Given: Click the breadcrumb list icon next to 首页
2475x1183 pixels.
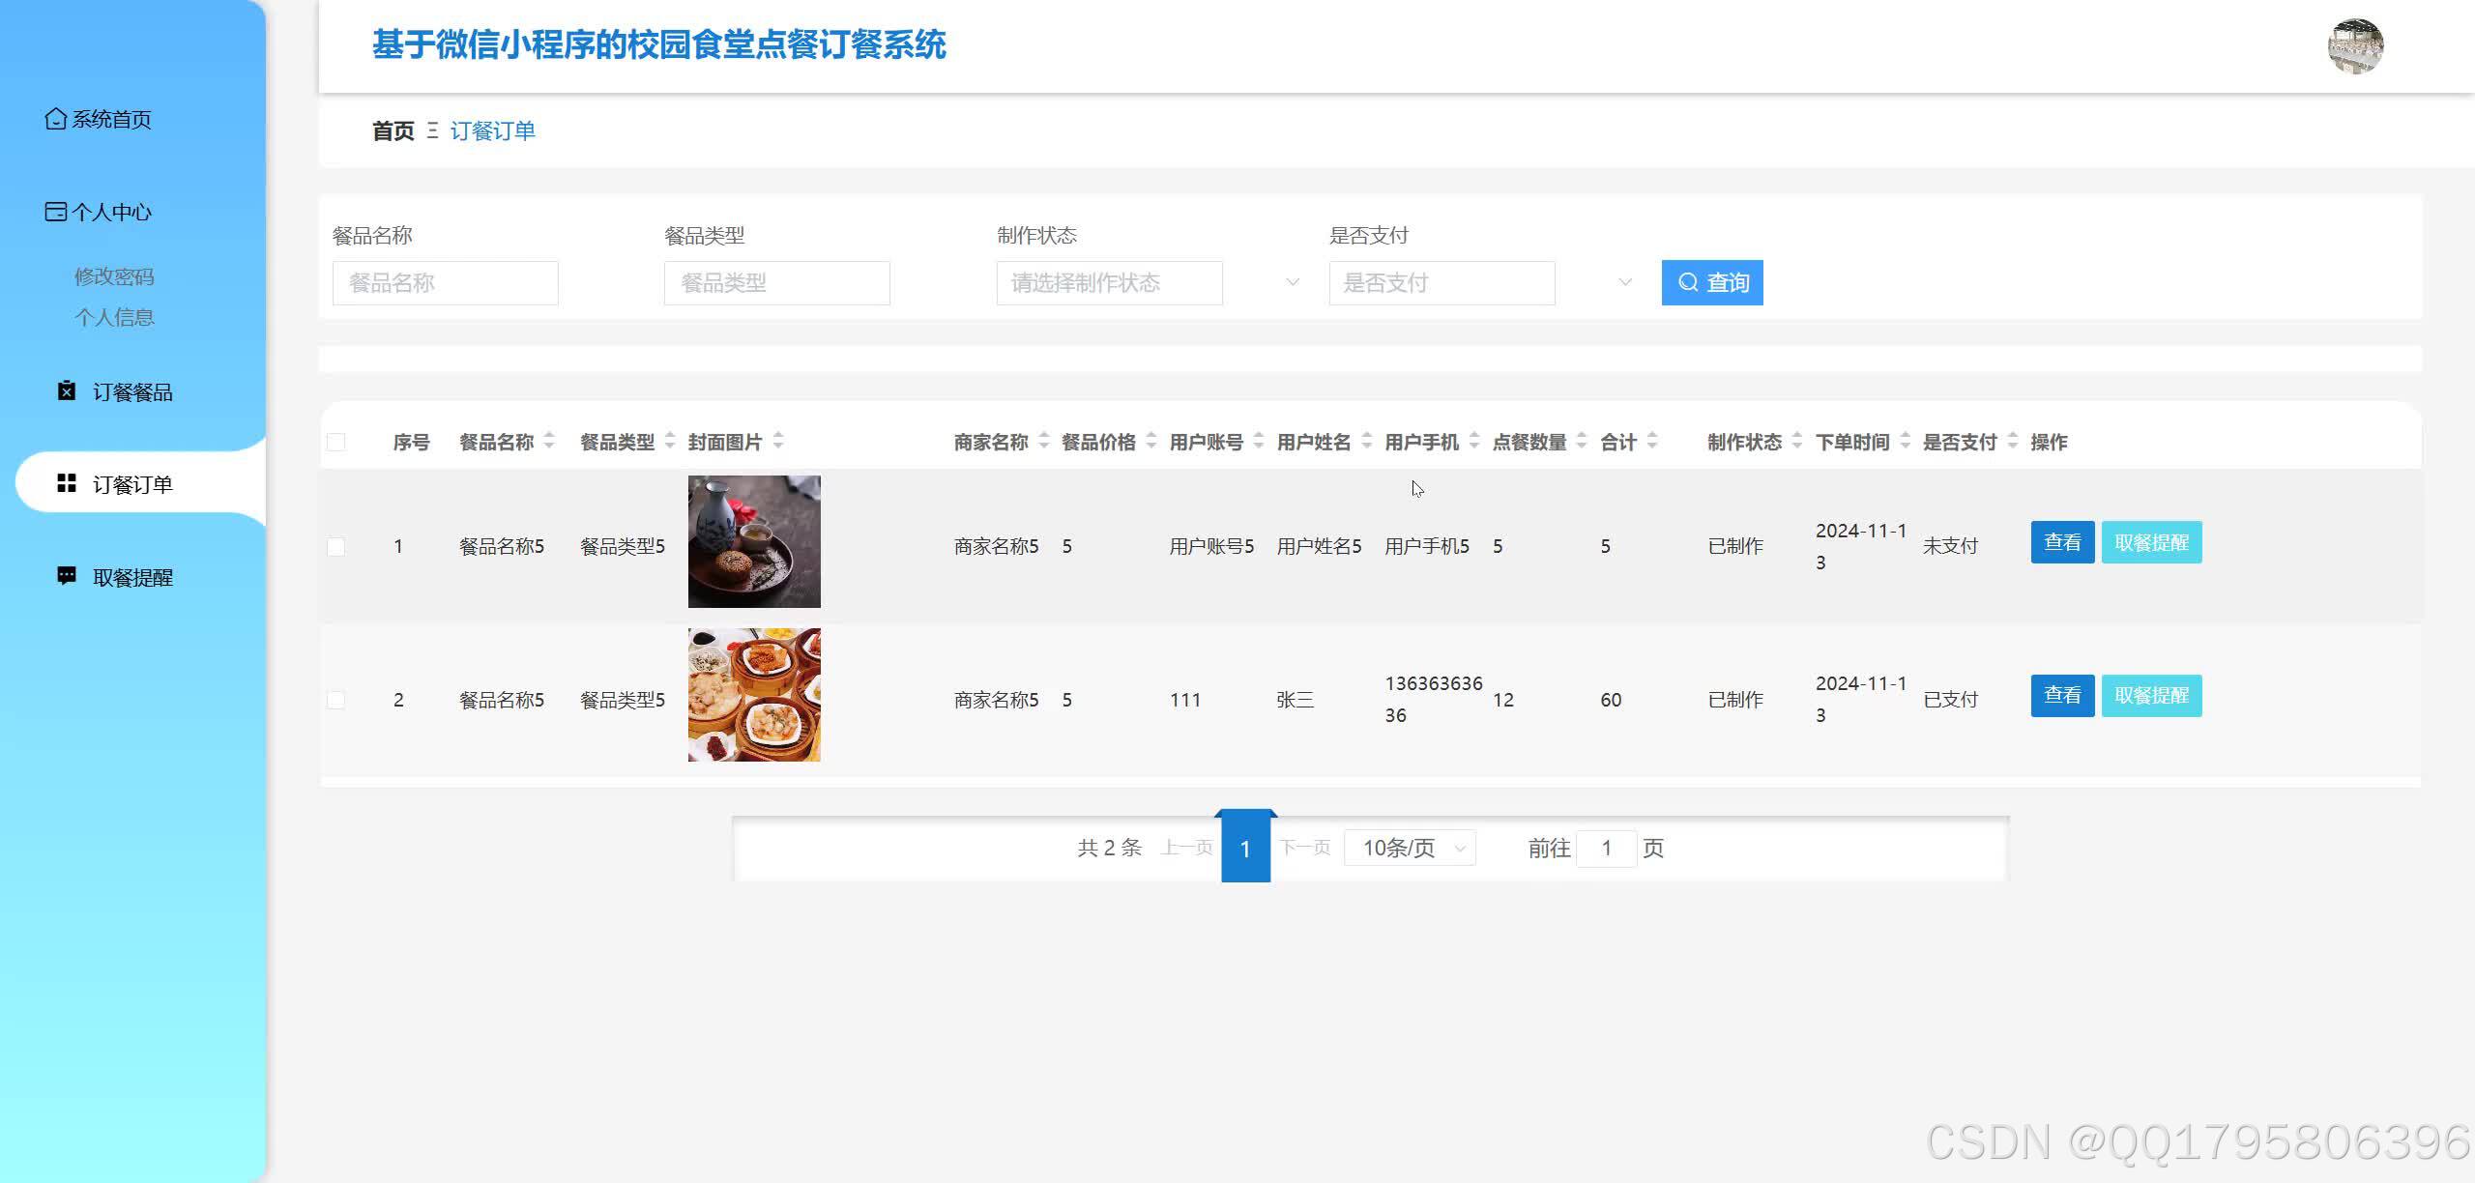Looking at the screenshot, I should 433,130.
